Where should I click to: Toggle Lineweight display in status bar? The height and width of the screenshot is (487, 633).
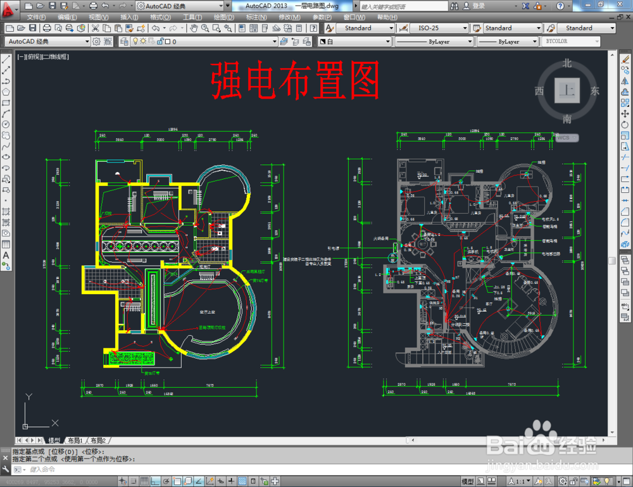click(231, 481)
